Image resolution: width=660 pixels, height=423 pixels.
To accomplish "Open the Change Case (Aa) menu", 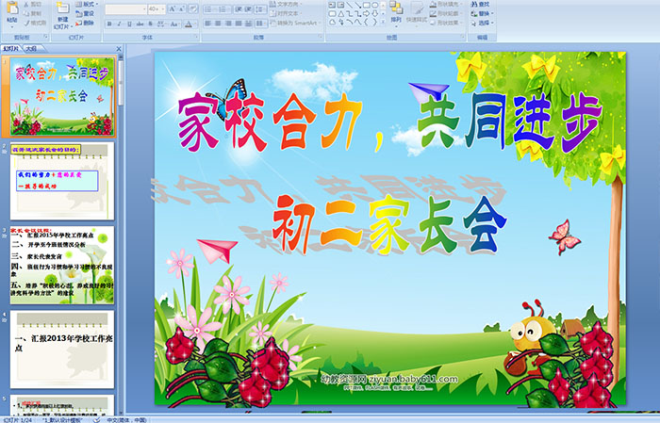I will tap(174, 24).
